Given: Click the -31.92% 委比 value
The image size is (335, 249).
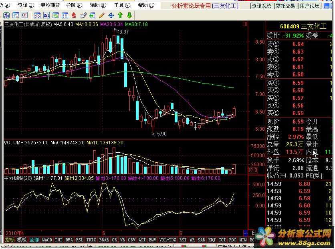Looking at the screenshot, I should [x=293, y=36].
